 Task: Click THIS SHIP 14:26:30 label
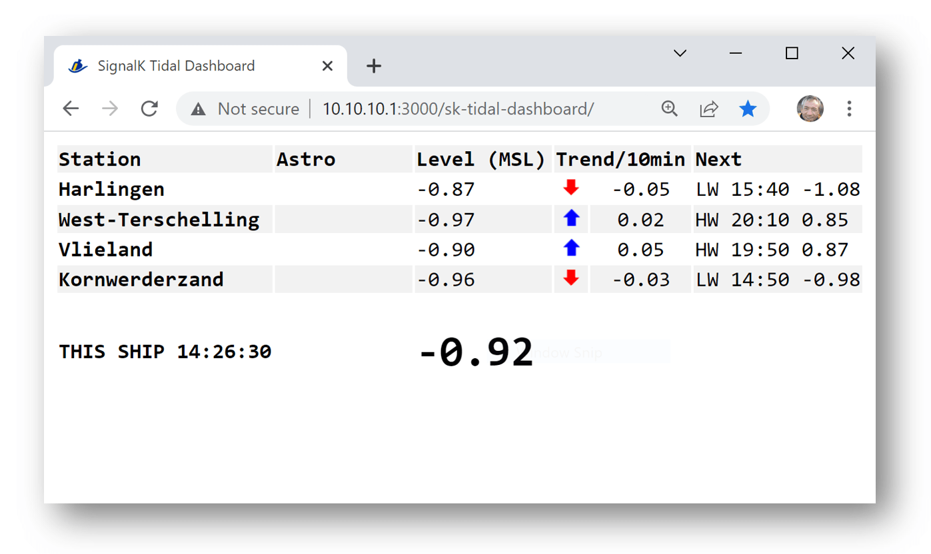pos(165,352)
